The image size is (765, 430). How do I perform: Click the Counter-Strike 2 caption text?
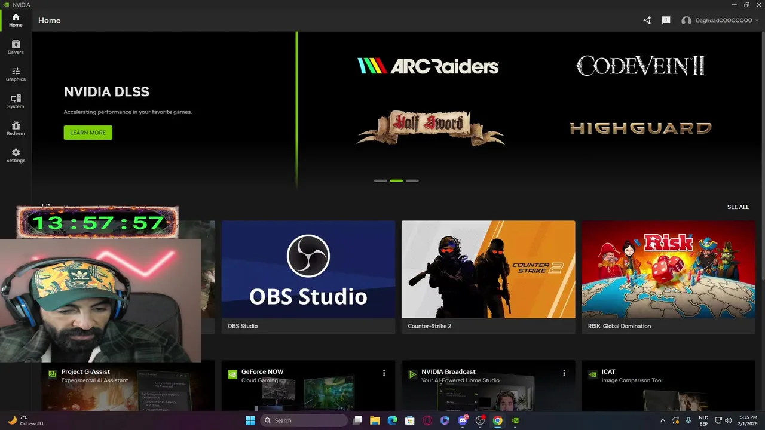pos(429,326)
